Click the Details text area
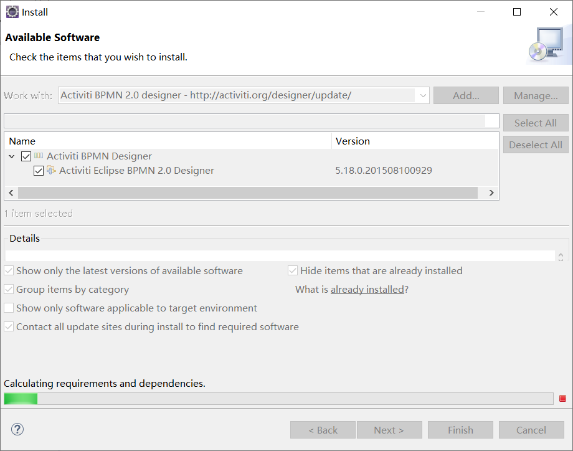 point(280,256)
